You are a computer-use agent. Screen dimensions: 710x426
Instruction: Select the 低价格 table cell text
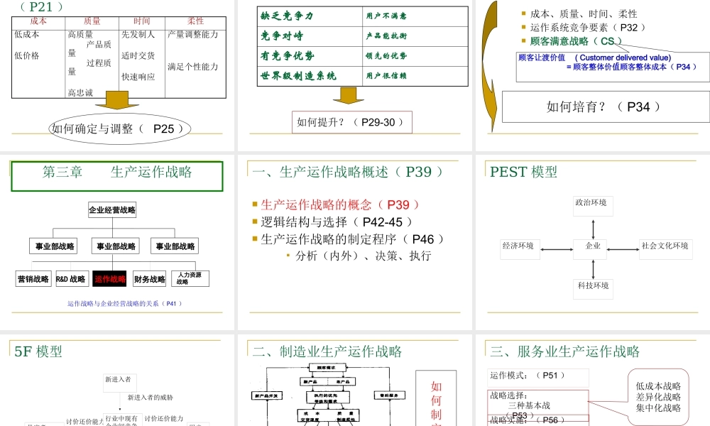[x=27, y=55]
